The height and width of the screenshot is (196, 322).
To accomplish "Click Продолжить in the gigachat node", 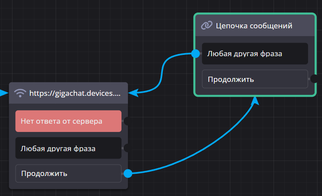I will (68, 173).
